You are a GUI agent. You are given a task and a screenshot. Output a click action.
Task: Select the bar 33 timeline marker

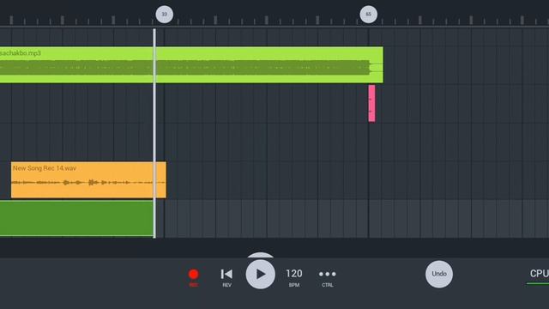point(164,15)
